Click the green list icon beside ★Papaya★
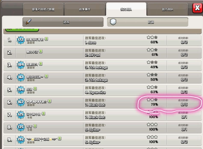 click(x=49, y=101)
